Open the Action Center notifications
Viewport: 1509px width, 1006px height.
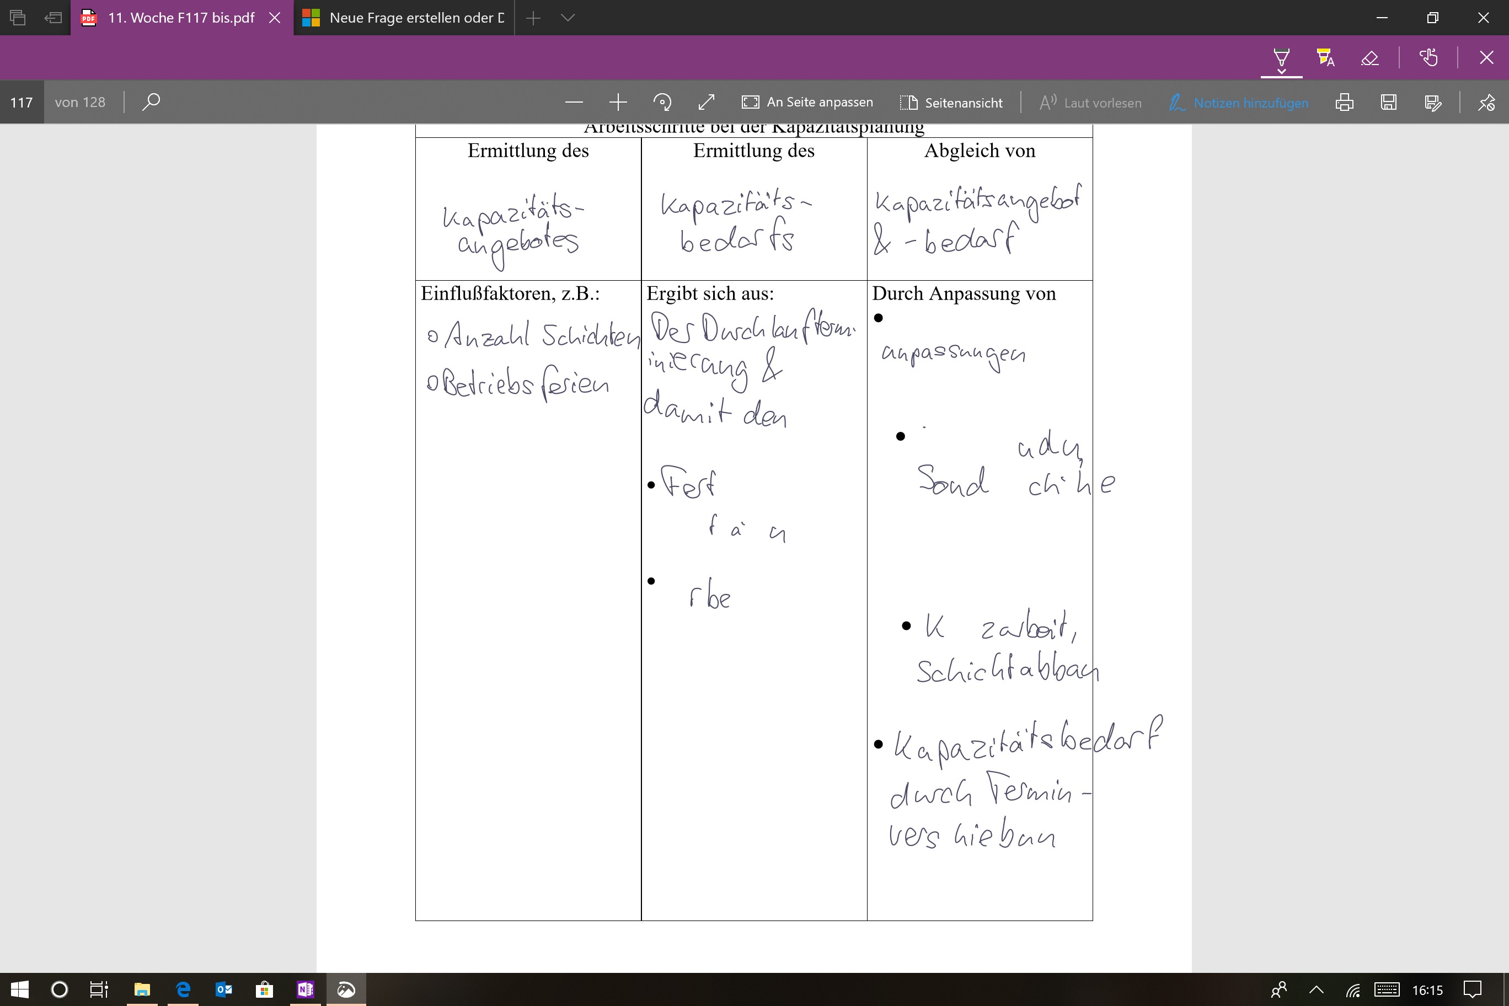(1472, 990)
